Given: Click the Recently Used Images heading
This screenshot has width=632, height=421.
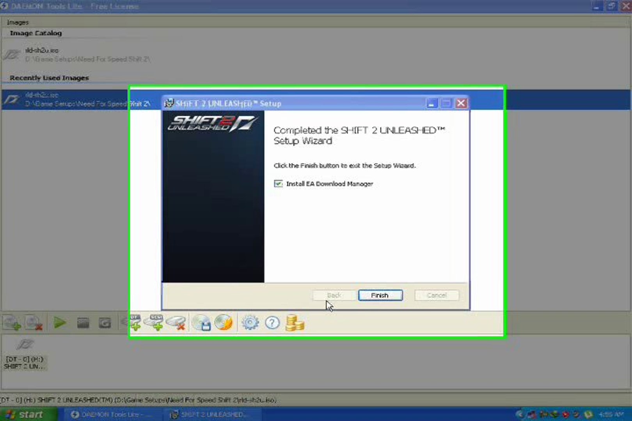Looking at the screenshot, I should (x=49, y=78).
